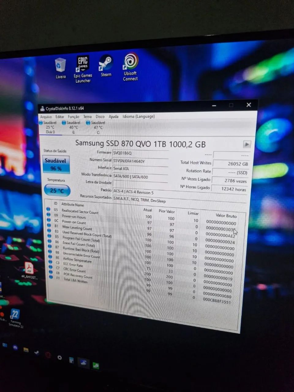
Task: Click the Total Host Writes value 26052 GB
Action: tap(231, 164)
